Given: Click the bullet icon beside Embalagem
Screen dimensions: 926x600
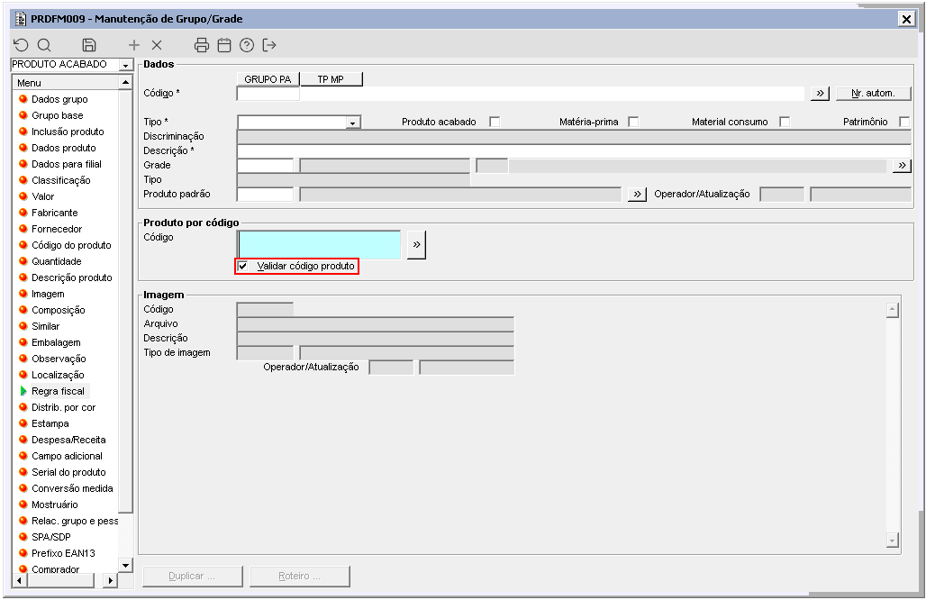Looking at the screenshot, I should [23, 342].
